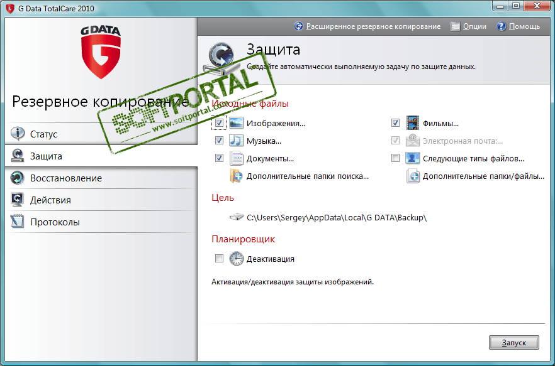Open Фильмы... settings link
This screenshot has height=366, width=555.
pos(440,123)
